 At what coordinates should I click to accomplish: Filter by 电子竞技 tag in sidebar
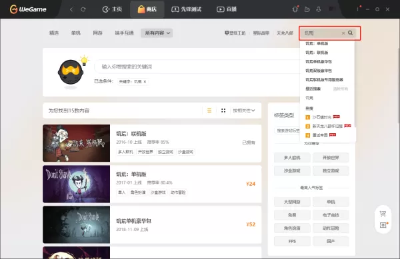tap(331, 215)
